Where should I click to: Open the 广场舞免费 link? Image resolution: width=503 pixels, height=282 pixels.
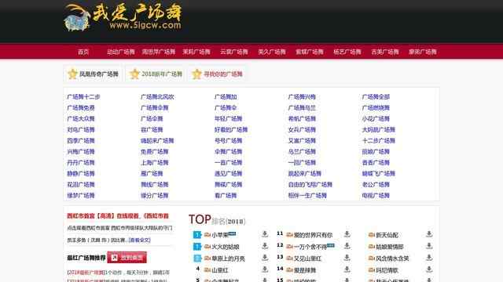[x=81, y=108]
